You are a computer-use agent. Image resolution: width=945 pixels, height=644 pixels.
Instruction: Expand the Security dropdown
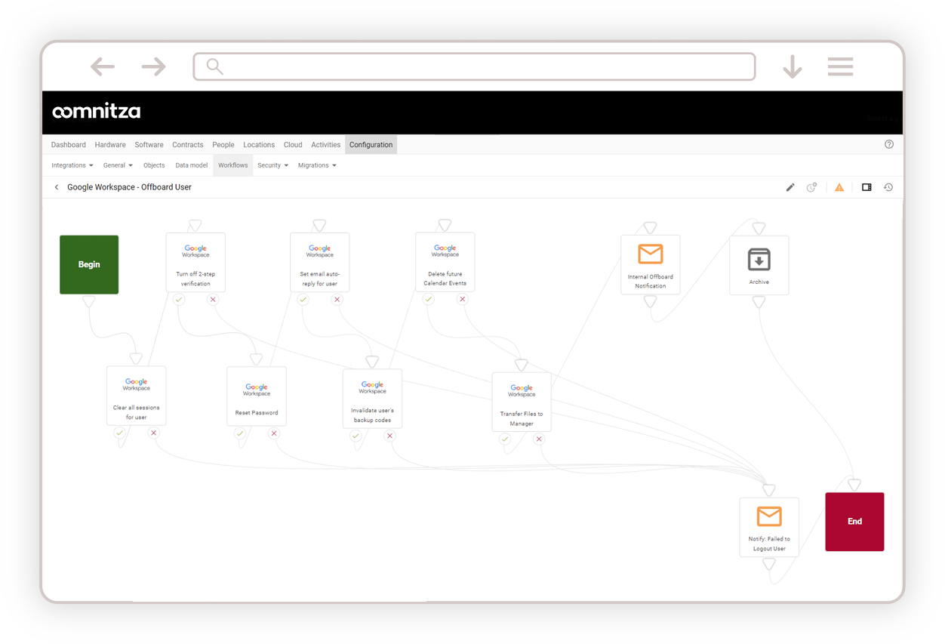[272, 165]
